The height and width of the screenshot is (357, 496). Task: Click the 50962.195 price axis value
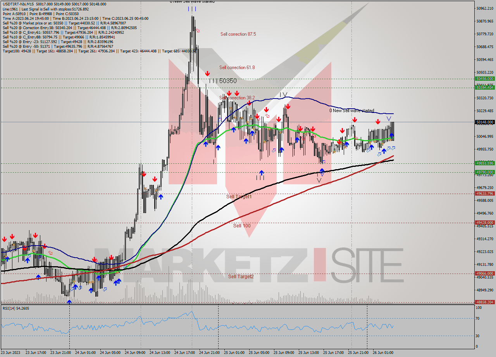pos(486,8)
